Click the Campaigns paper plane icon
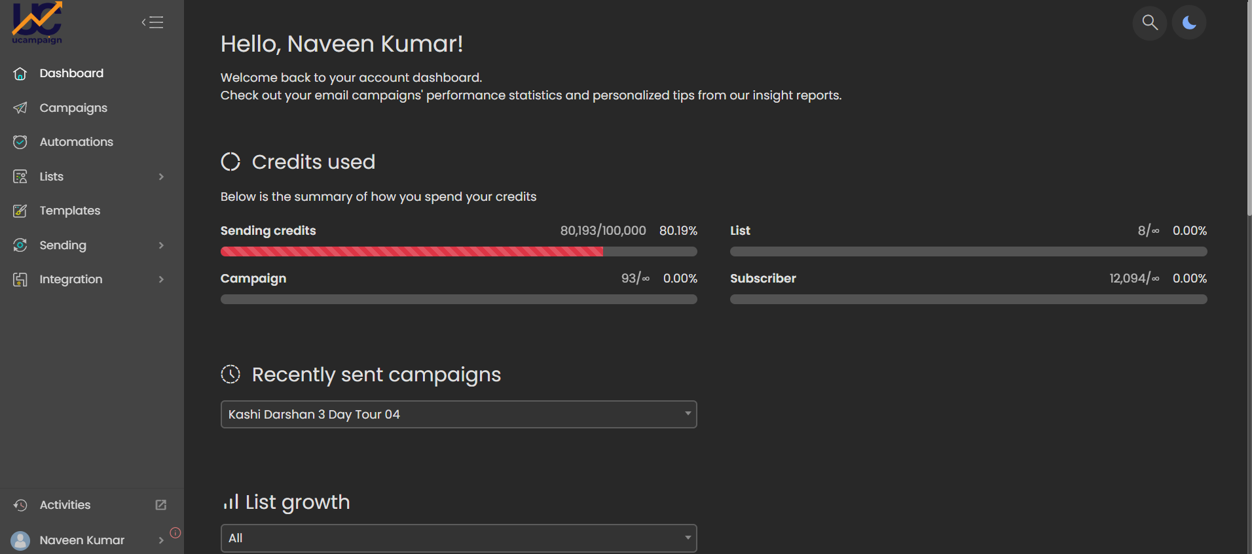 (20, 108)
